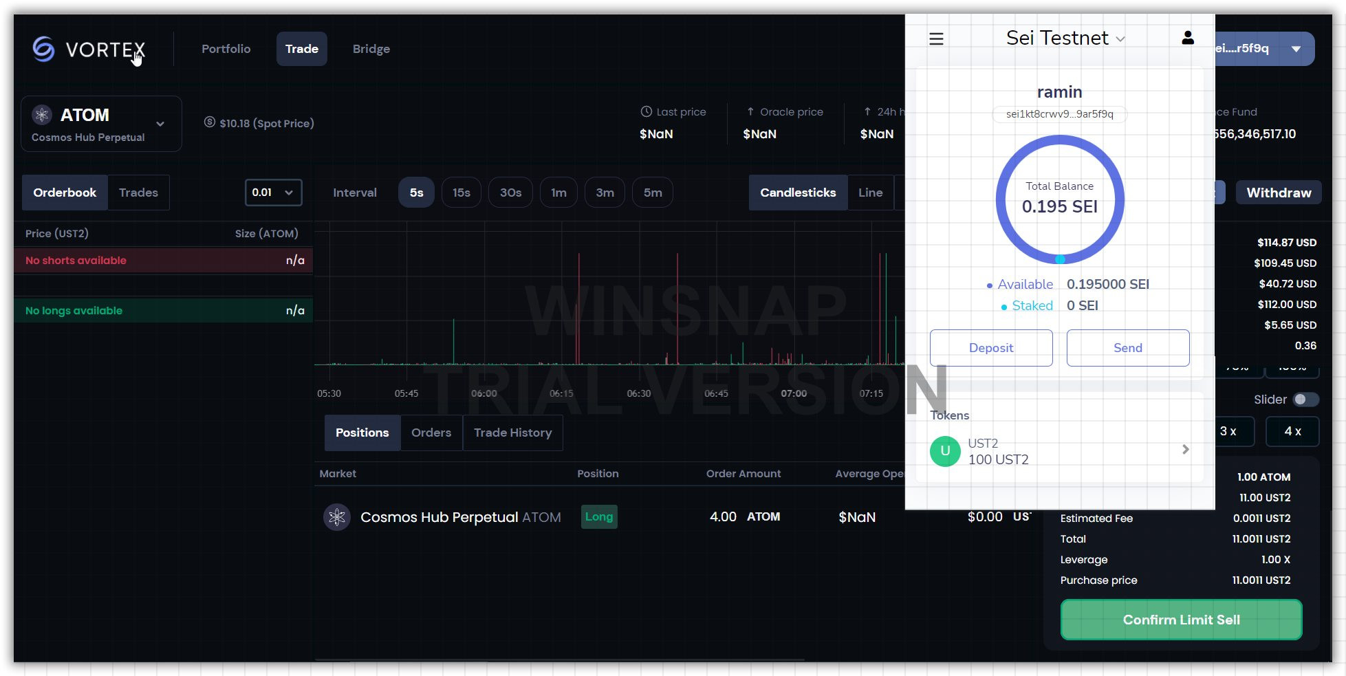Copy the wallet address sei1kt8crwv9...9ar5f9q
Viewport: 1346px width, 676px height.
[1059, 114]
